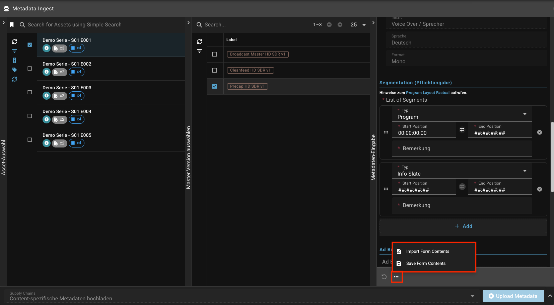The width and height of the screenshot is (554, 305).
Task: Check Broadcast Master HD SDR v1
Action: (x=215, y=54)
